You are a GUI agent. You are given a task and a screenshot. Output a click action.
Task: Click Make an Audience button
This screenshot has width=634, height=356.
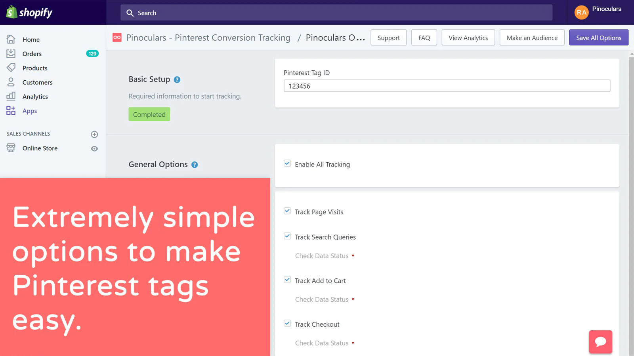click(x=532, y=38)
